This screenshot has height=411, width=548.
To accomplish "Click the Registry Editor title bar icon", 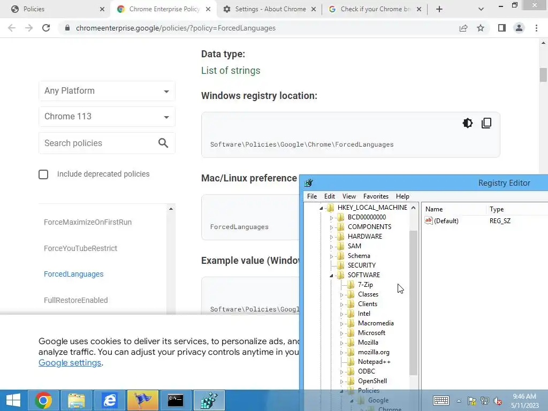I will click(x=309, y=183).
